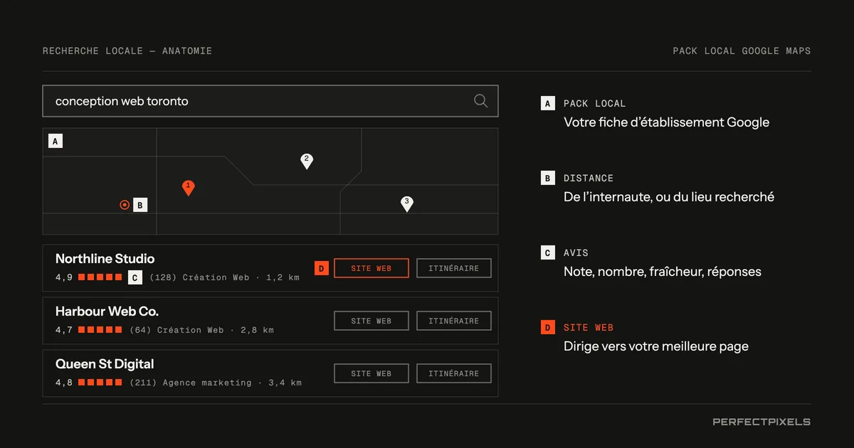Viewport: 854px width, 448px height.
Task: Click the 4,8 rating value for Queen St Digital
Action: [64, 383]
